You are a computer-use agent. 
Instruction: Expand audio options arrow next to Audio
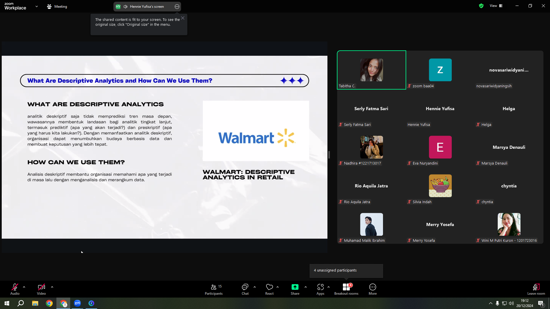pos(24,287)
